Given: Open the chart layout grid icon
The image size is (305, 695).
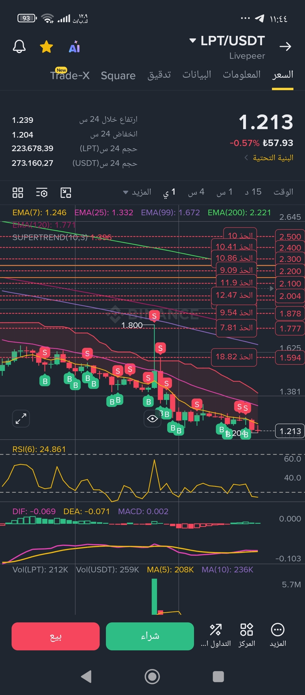Looking at the screenshot, I should [18, 193].
